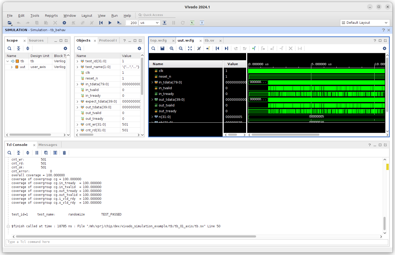Expand all in Scope panel
Image resolution: width=395 pixels, height=255 pixels.
(28, 48)
